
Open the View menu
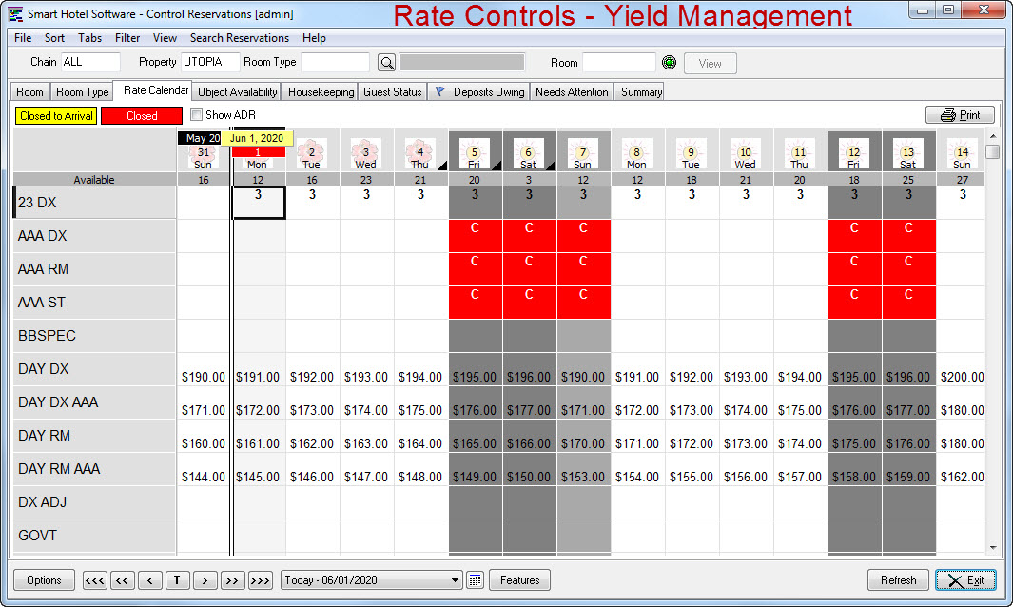[x=165, y=38]
